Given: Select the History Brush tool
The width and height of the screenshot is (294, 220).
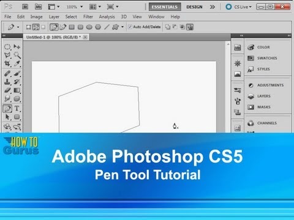Looking at the screenshot, I should coord(17,82).
